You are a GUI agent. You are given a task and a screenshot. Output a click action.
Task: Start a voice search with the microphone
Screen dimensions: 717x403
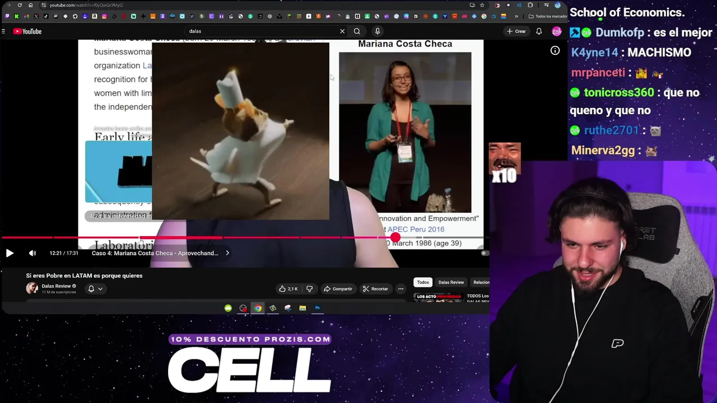378,31
